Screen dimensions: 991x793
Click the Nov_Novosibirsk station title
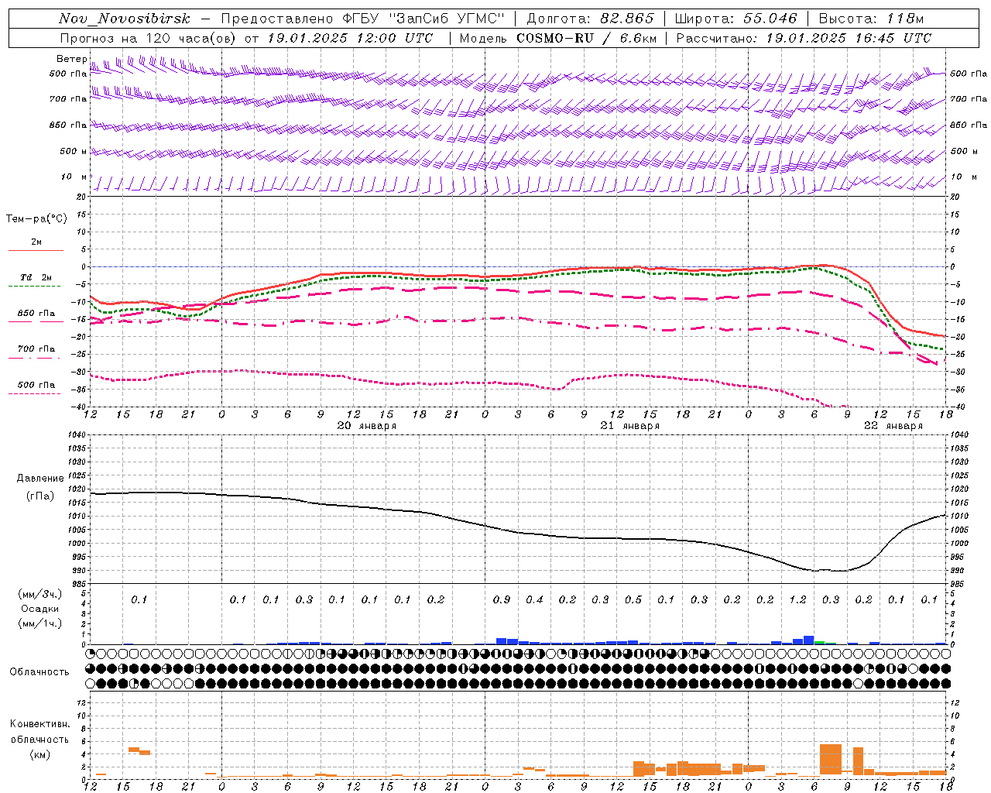(x=125, y=19)
